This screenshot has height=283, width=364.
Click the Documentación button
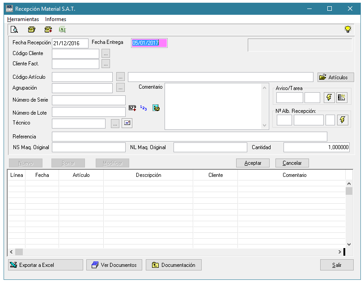pos(174,265)
